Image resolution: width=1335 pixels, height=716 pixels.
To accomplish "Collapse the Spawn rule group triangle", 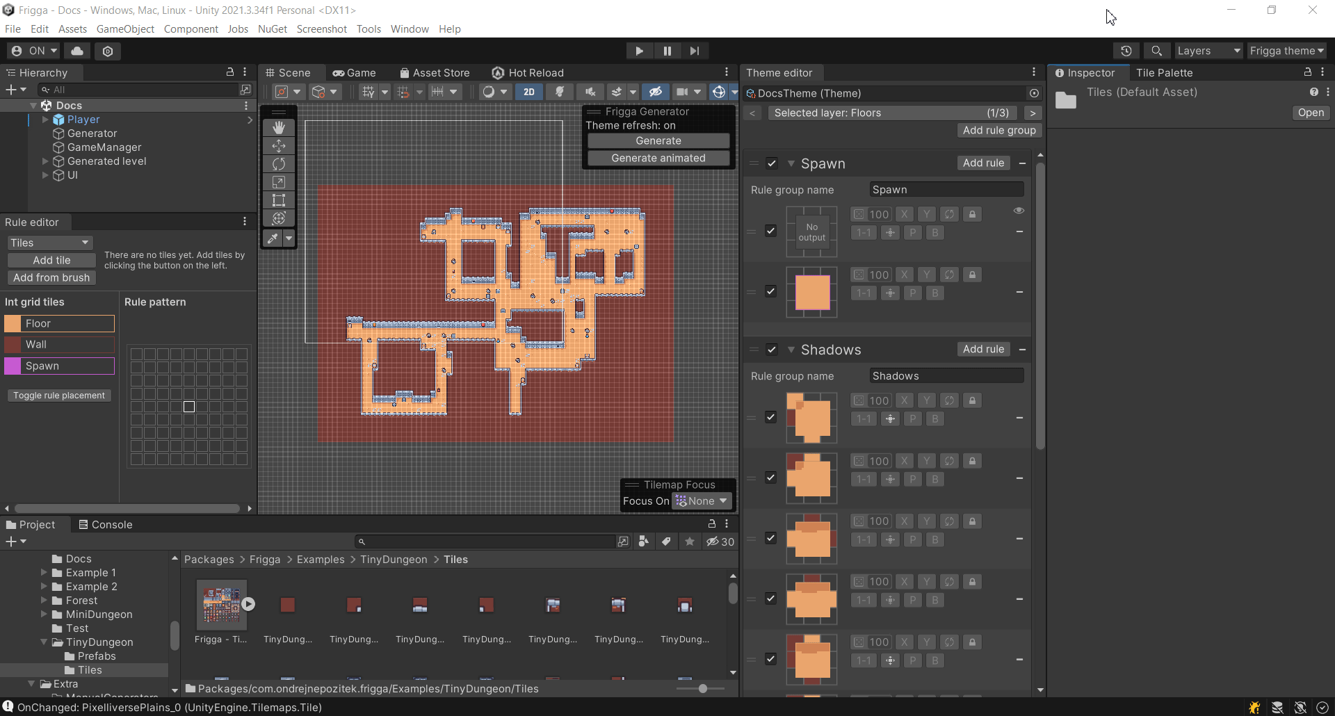I will click(x=791, y=163).
